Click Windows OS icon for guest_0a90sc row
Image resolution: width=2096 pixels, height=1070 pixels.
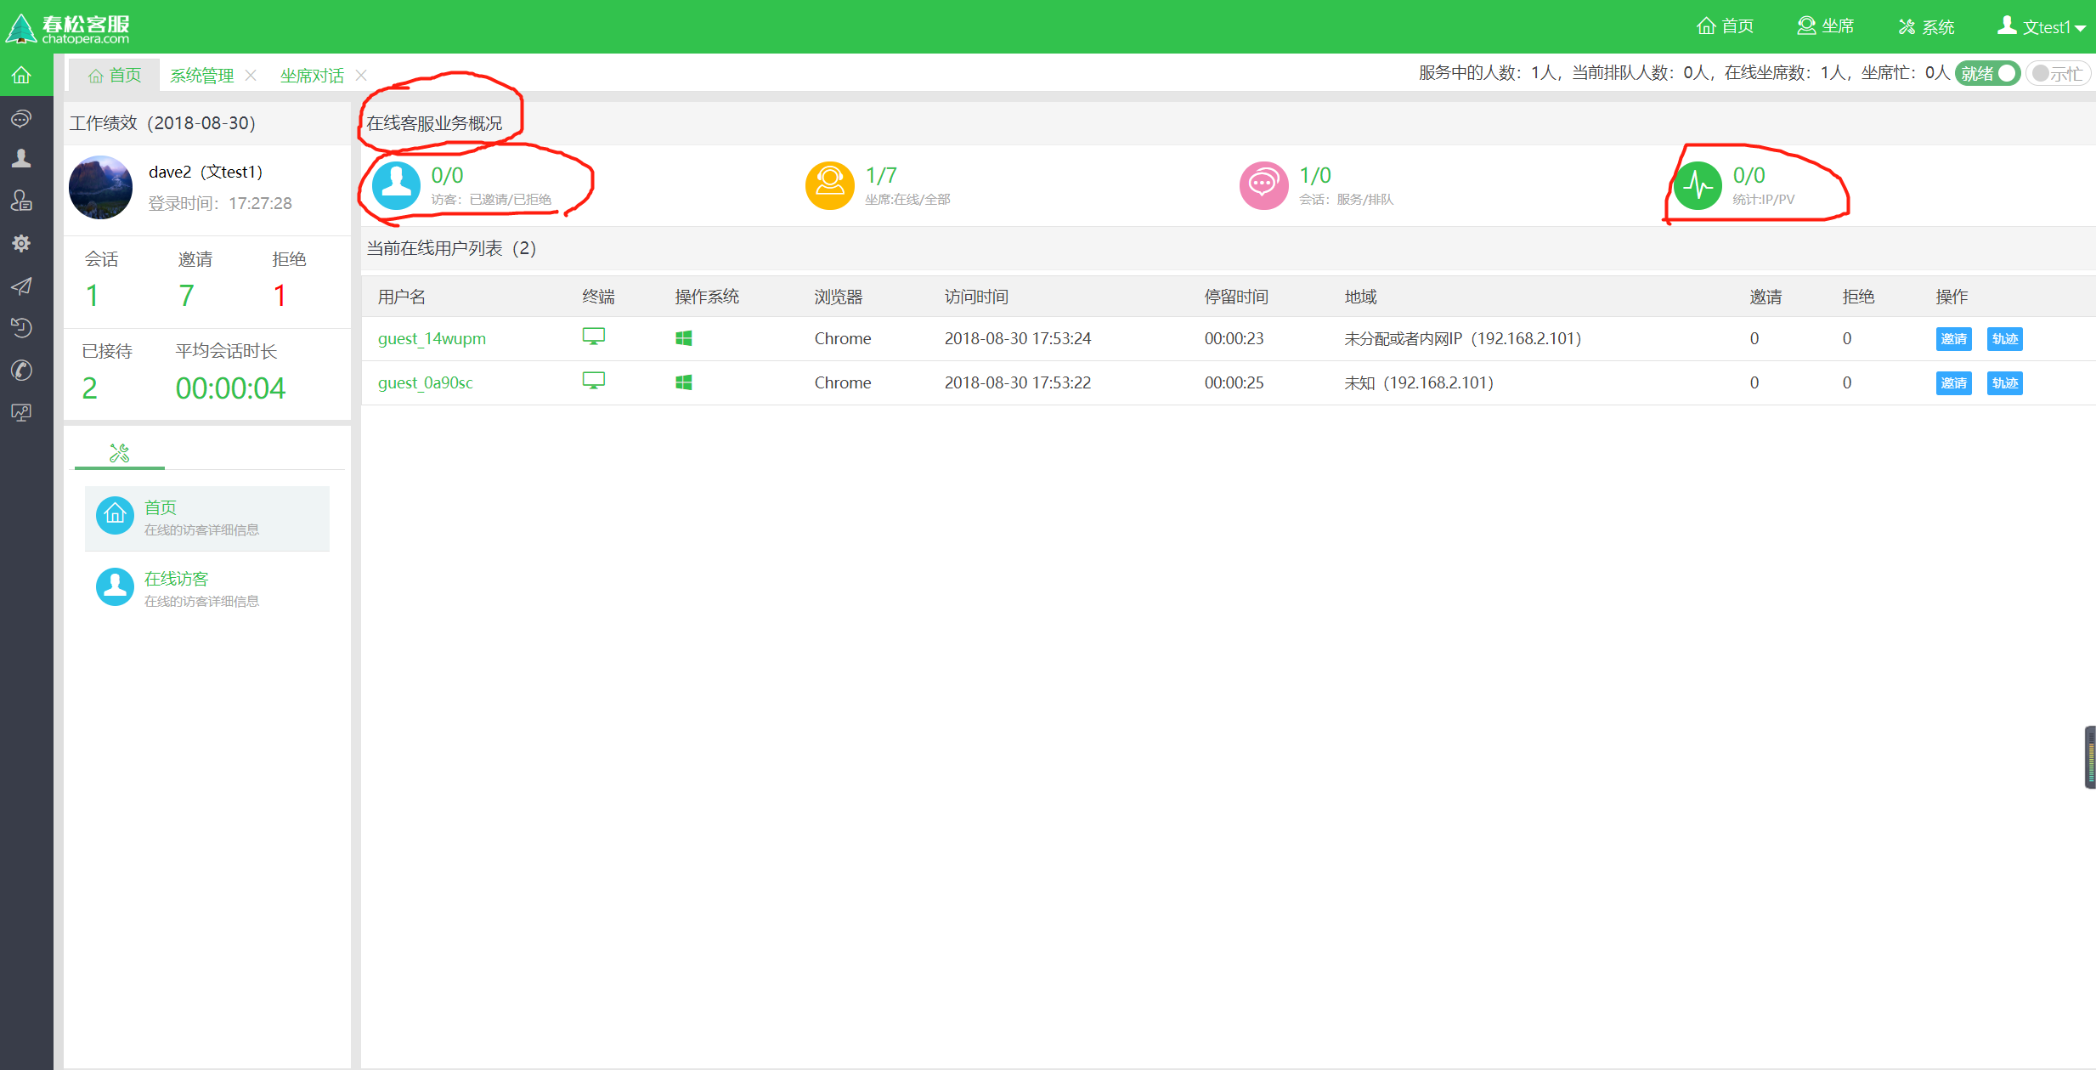click(x=683, y=382)
